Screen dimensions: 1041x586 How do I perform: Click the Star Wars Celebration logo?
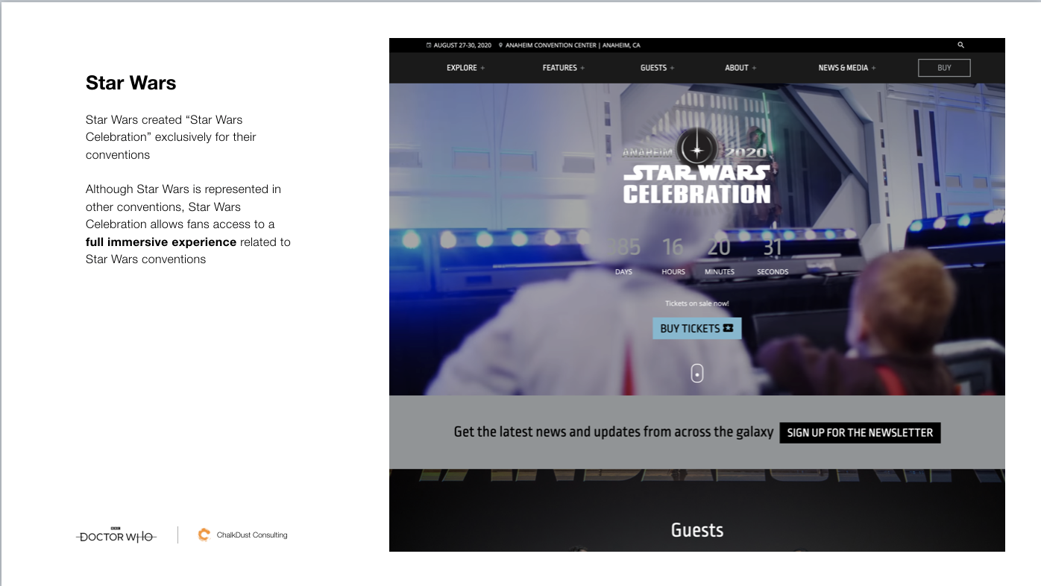(696, 166)
